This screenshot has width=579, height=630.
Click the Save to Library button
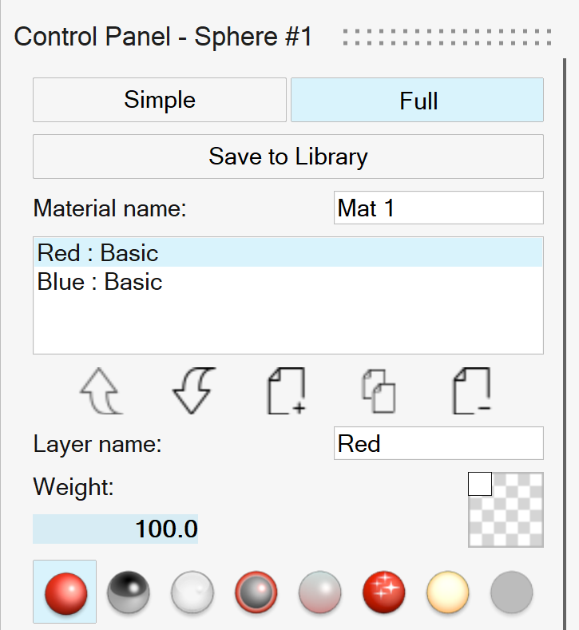(x=288, y=156)
